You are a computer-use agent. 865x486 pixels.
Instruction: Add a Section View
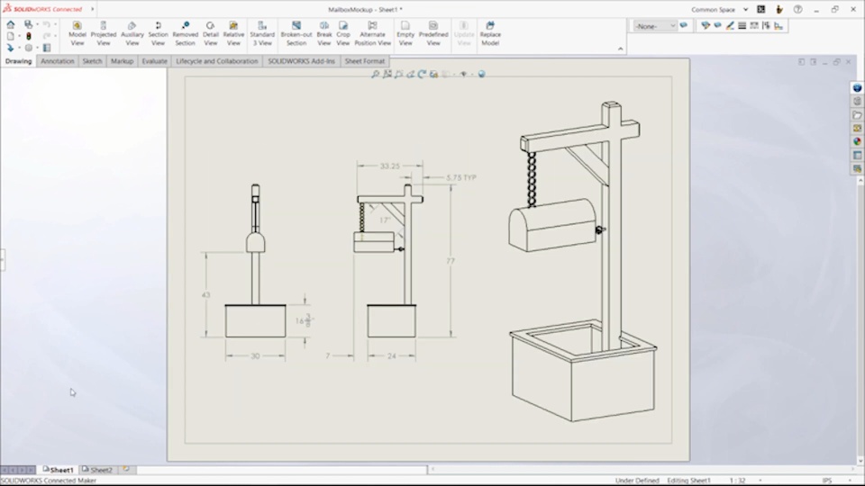pyautogui.click(x=158, y=33)
